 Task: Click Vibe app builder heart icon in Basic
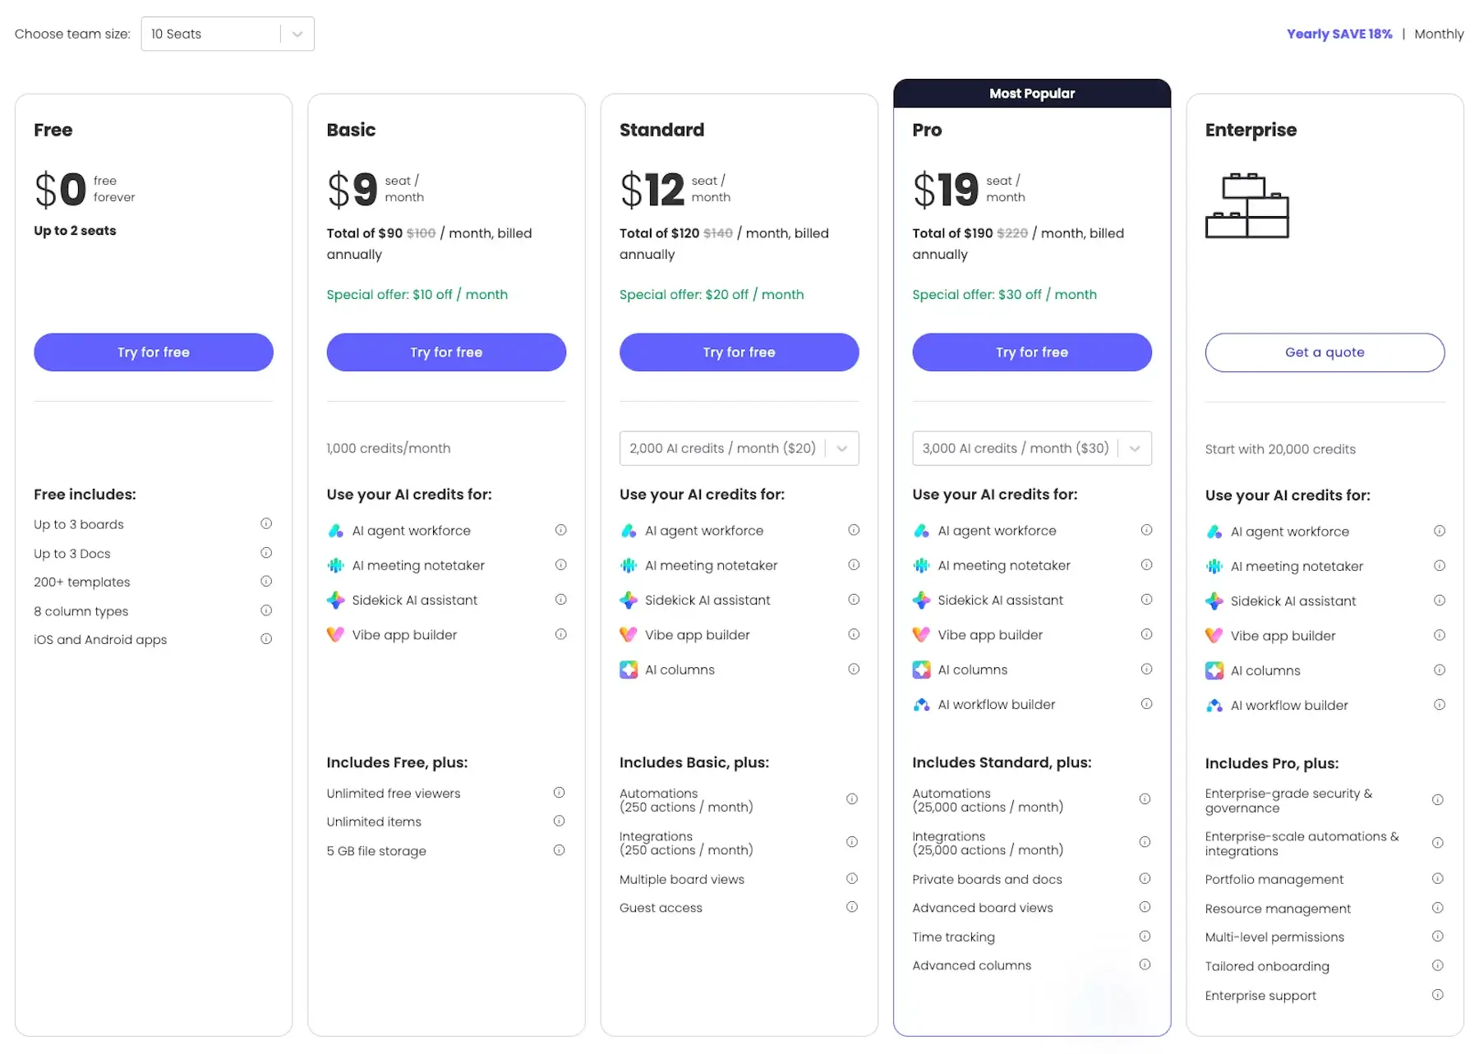click(x=335, y=634)
